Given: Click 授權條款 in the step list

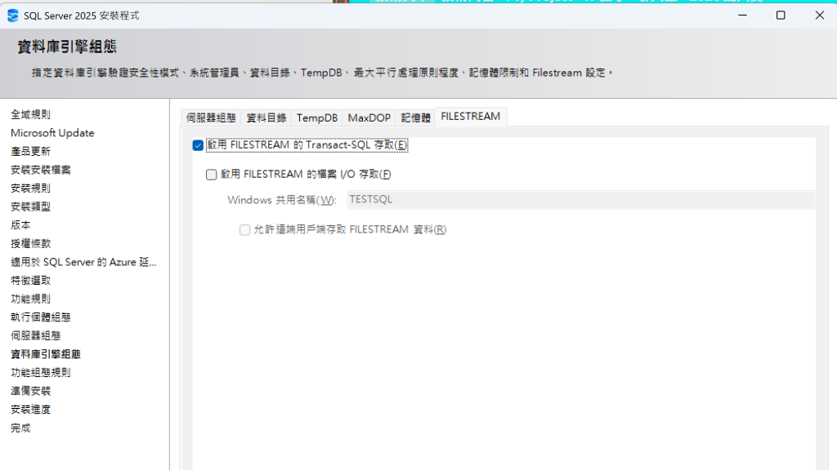Looking at the screenshot, I should (30, 243).
